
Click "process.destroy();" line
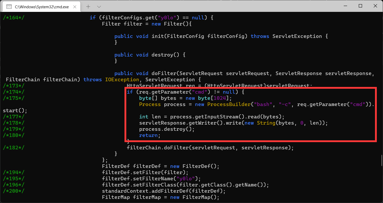(167, 129)
